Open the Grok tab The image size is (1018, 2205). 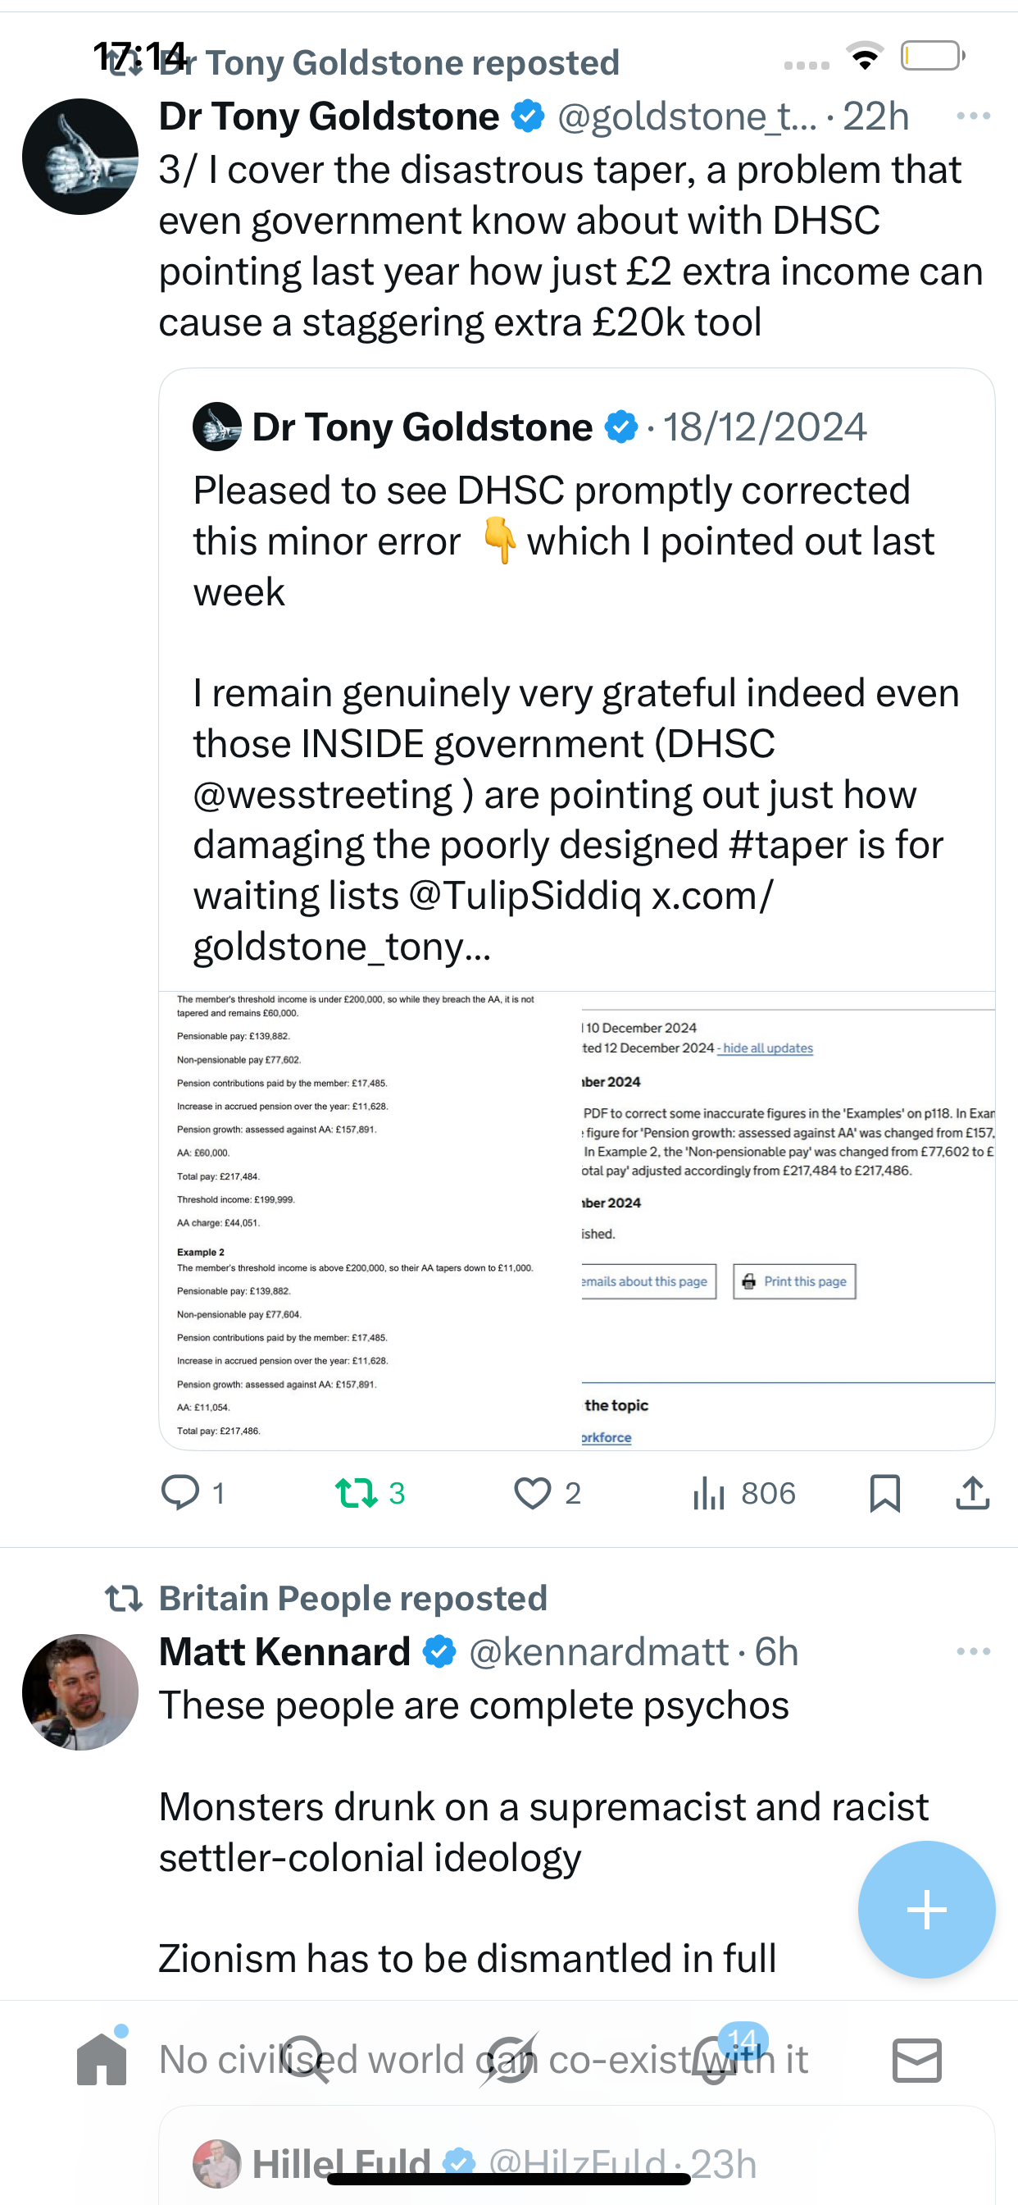[509, 2060]
